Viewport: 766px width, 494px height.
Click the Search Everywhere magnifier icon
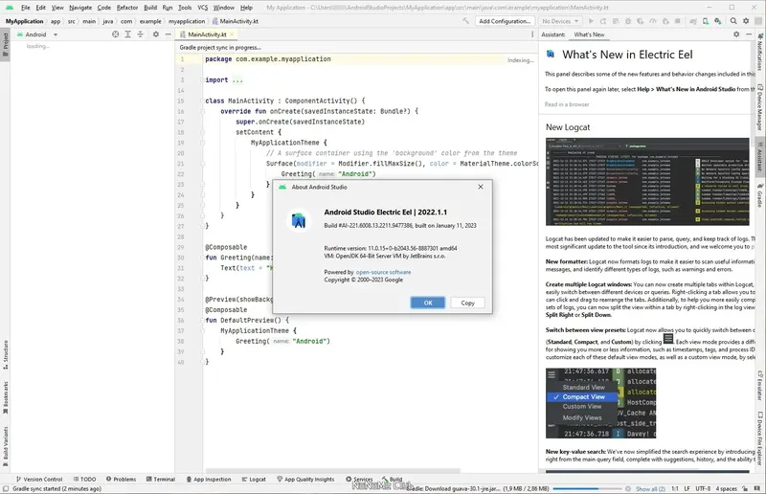pos(733,21)
